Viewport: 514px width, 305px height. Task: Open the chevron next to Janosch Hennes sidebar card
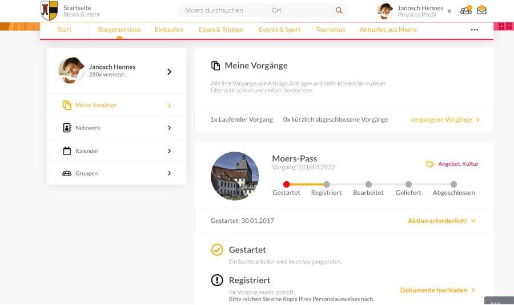coord(169,72)
